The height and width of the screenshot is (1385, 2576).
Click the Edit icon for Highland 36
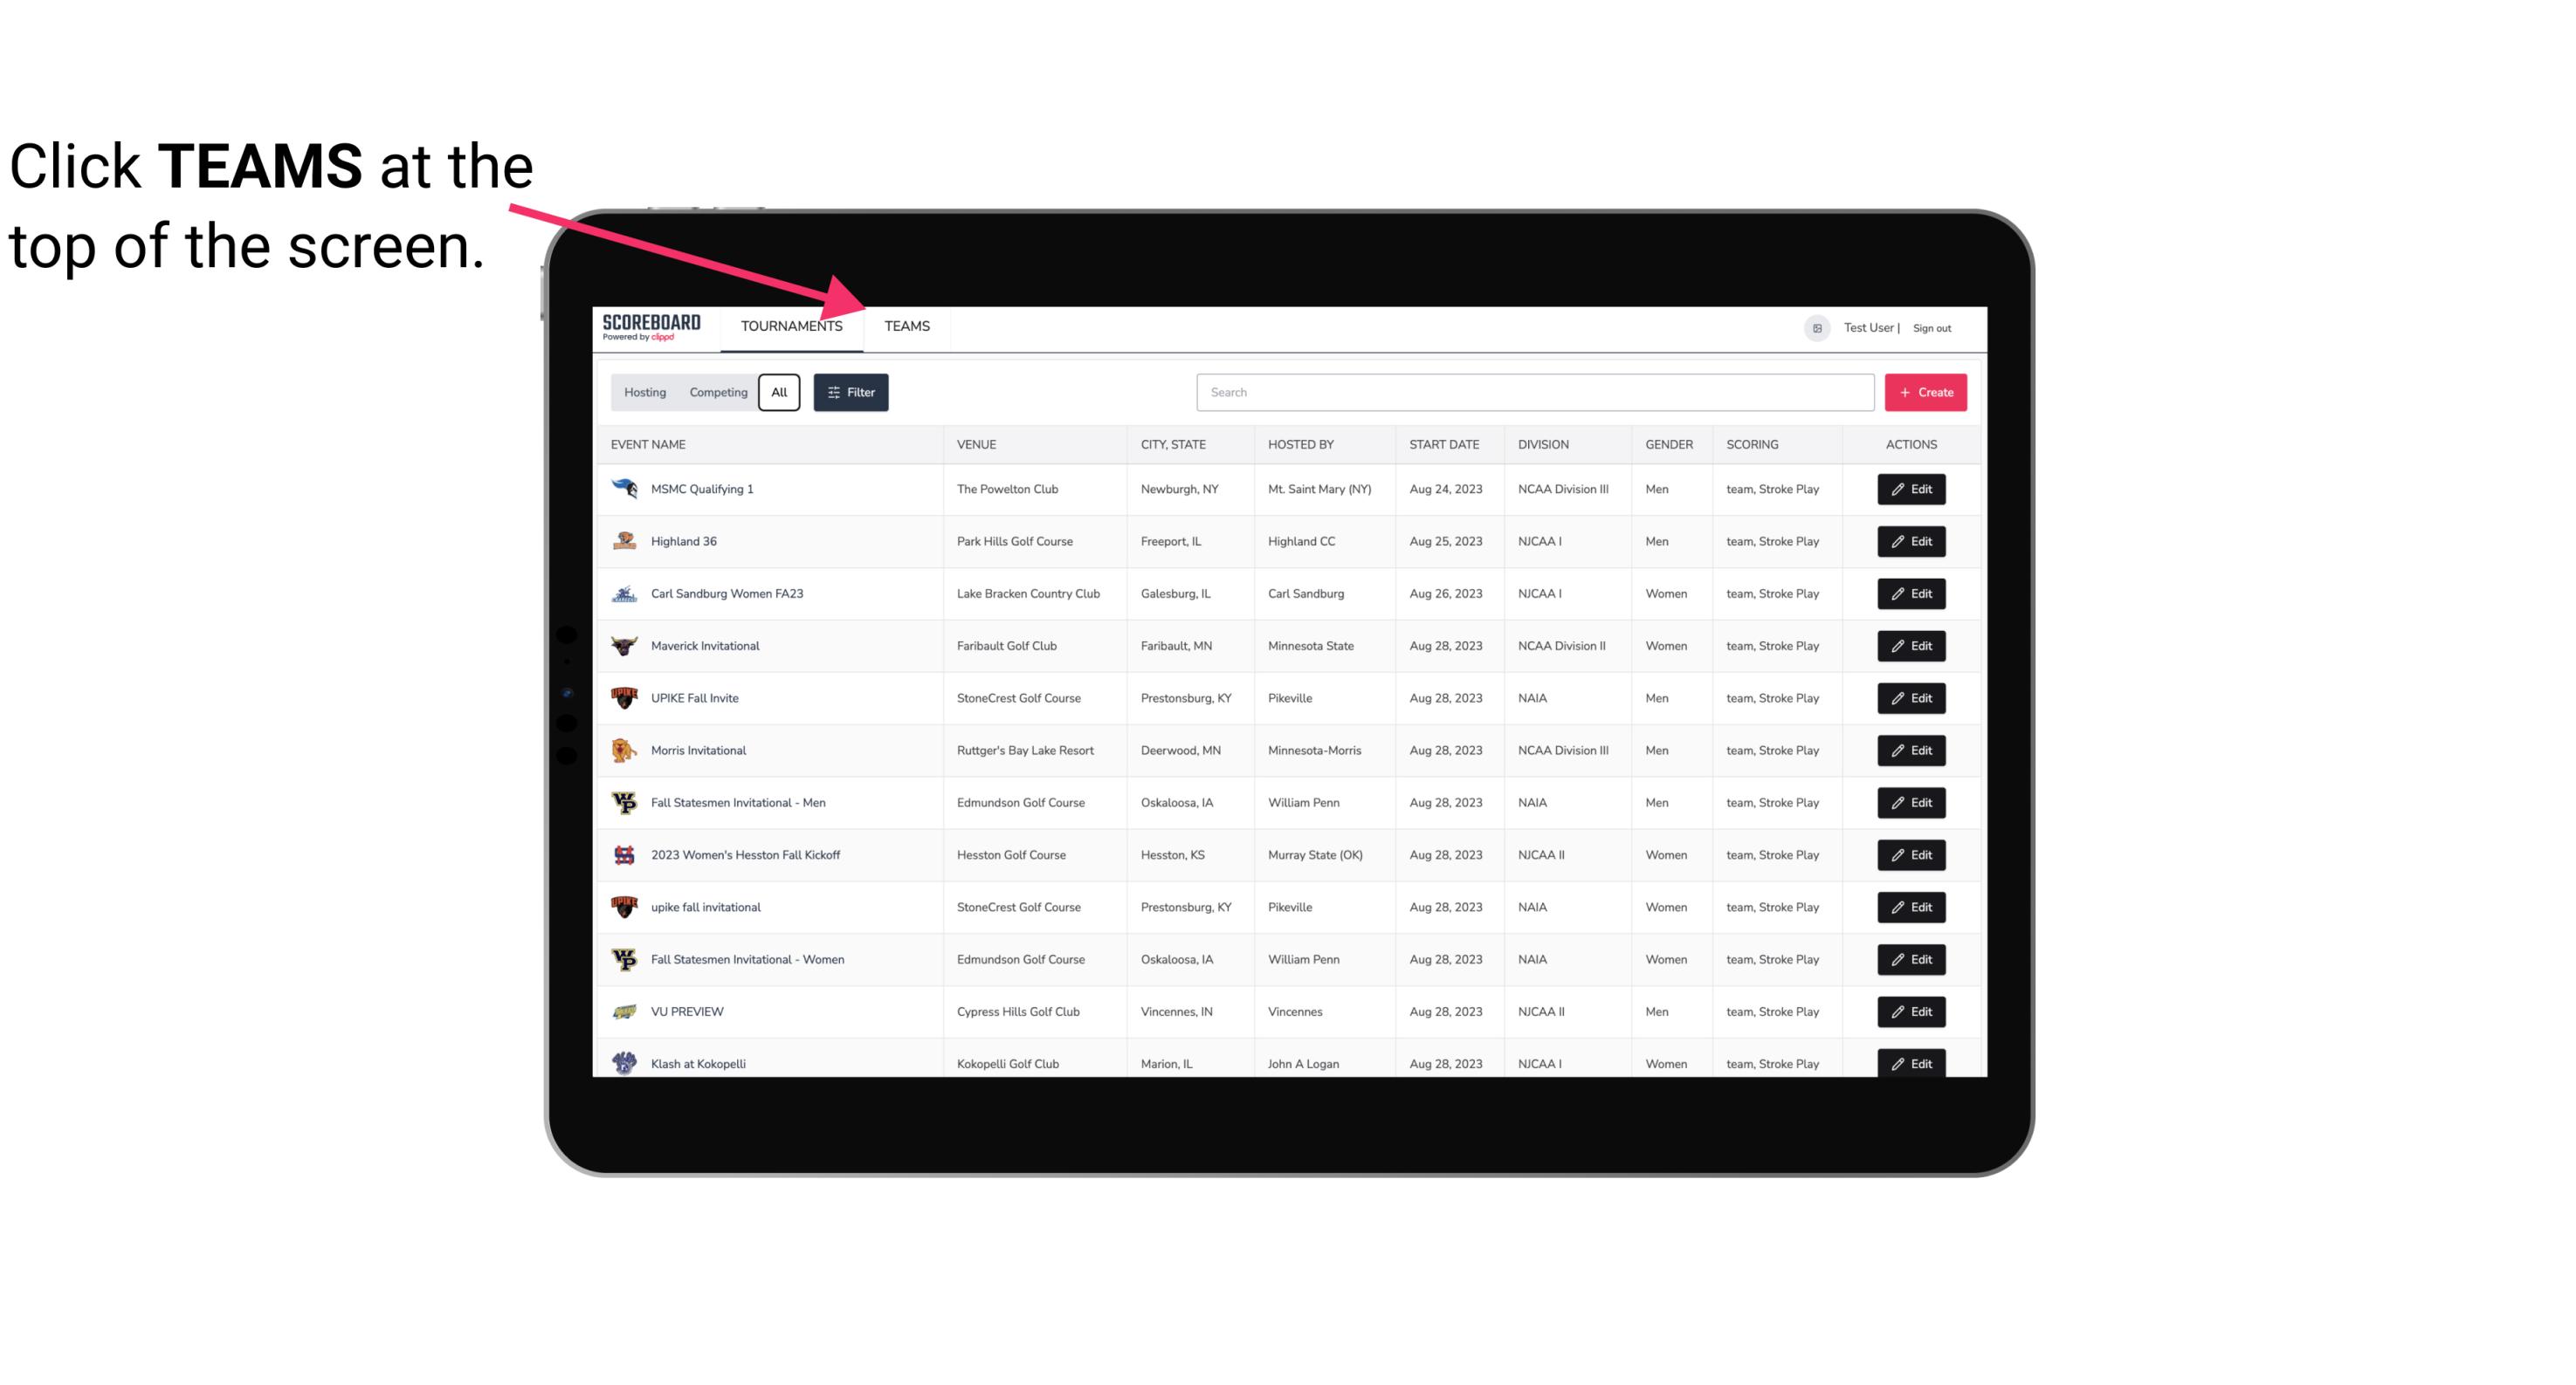coord(1911,541)
